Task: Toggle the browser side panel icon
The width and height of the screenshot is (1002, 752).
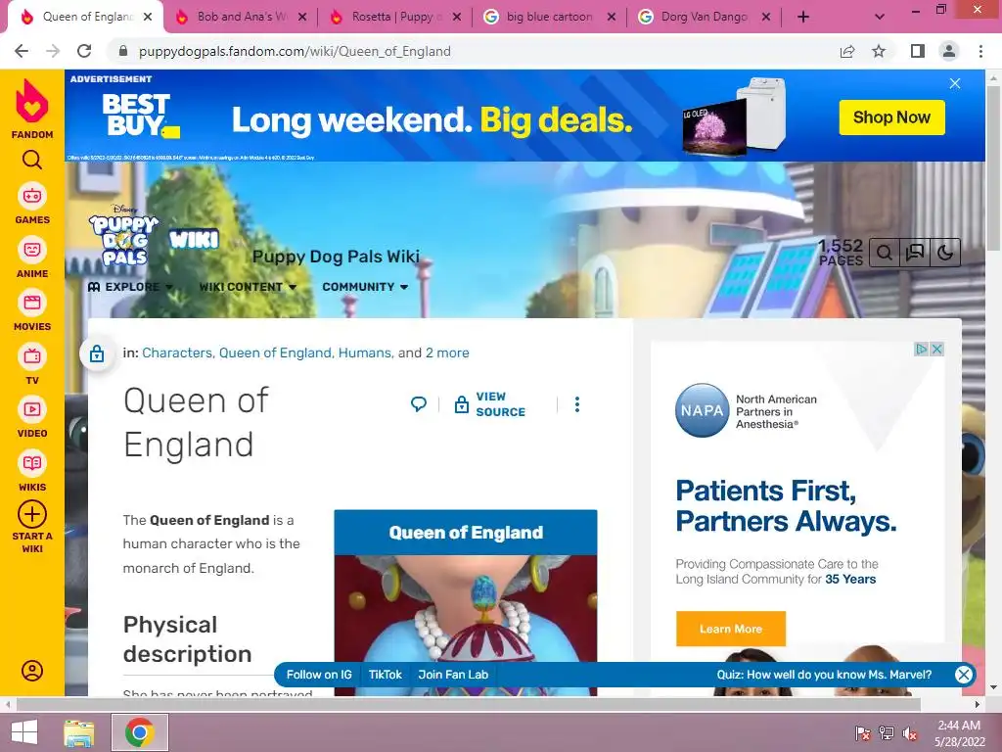Action: click(918, 51)
